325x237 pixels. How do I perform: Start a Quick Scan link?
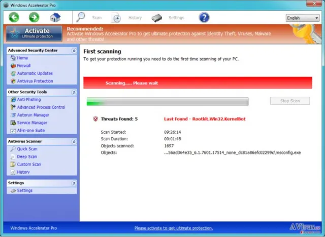pyautogui.click(x=27, y=149)
